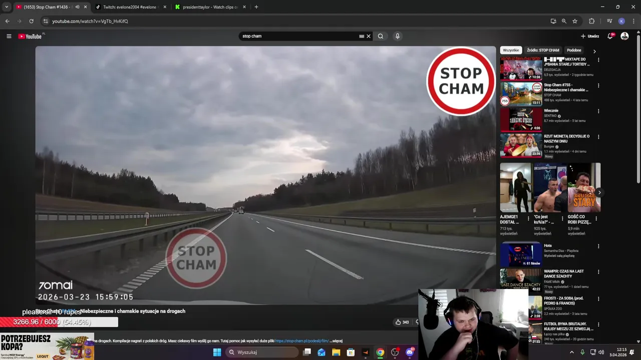Open the taskbar volume speaker icon

pos(601,352)
